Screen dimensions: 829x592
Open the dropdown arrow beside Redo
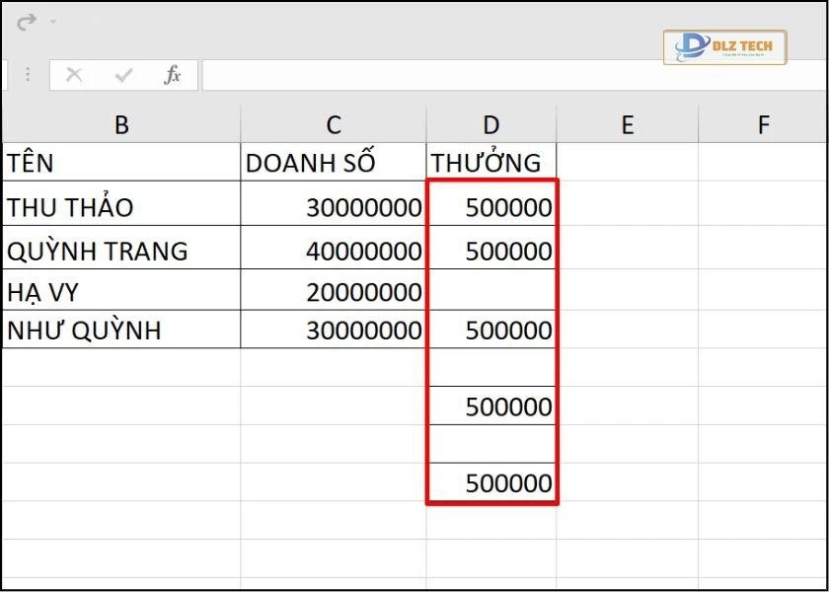click(x=52, y=22)
